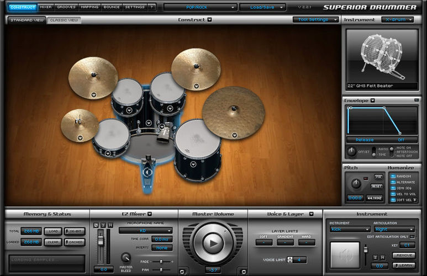Open the left rack tom menu arrow
This screenshot has width=427, height=276.
[129, 110]
